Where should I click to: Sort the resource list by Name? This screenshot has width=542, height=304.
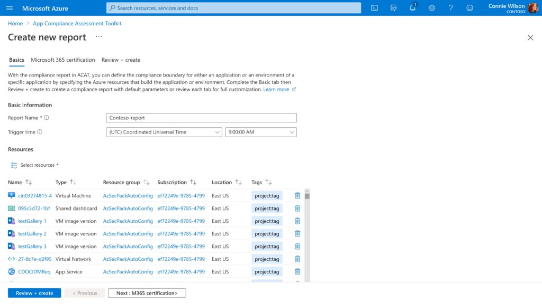(22, 182)
